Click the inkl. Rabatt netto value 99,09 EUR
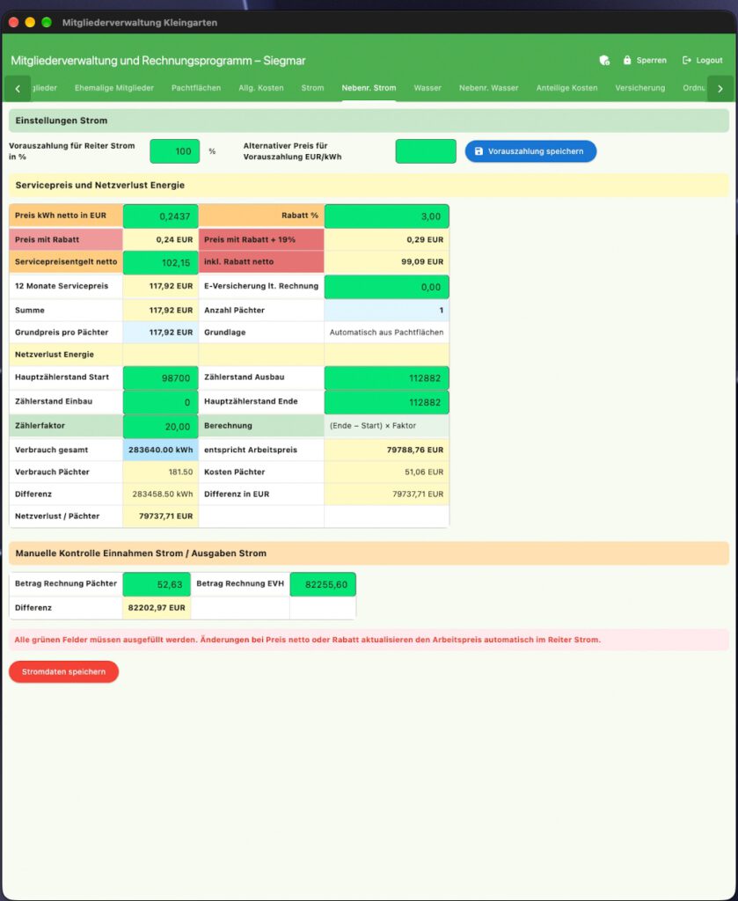Viewport: 738px width, 901px height. click(x=422, y=261)
